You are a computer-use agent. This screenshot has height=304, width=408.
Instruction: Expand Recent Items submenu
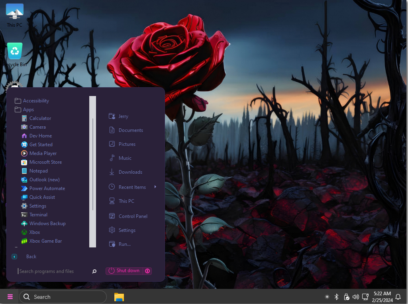tap(132, 187)
